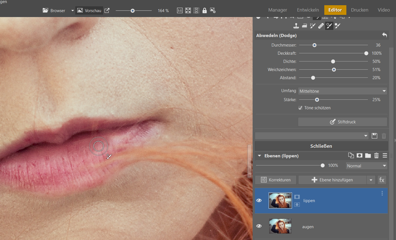This screenshot has width=396, height=240.
Task: Click lower mask icon on lippen layer
Action: pyautogui.click(x=297, y=205)
